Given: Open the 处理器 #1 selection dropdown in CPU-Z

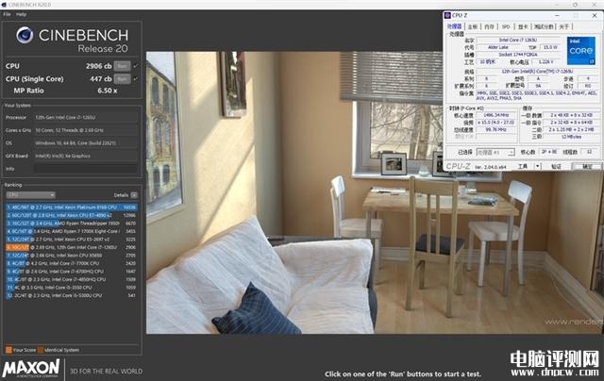Looking at the screenshot, I should click(495, 153).
